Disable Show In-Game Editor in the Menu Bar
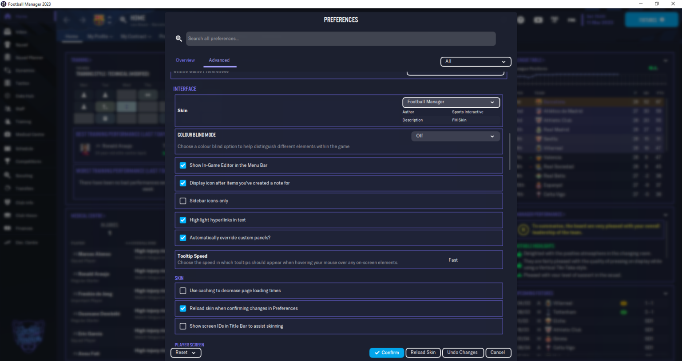 (x=182, y=165)
